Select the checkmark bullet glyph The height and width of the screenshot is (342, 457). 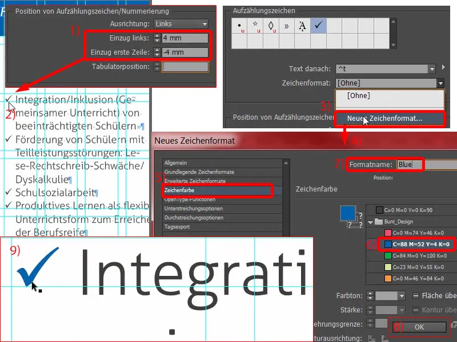pyautogui.click(x=317, y=24)
